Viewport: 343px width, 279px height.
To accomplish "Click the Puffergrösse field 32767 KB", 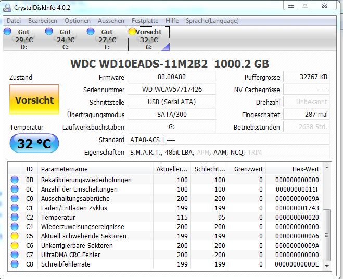I will 307,77.
